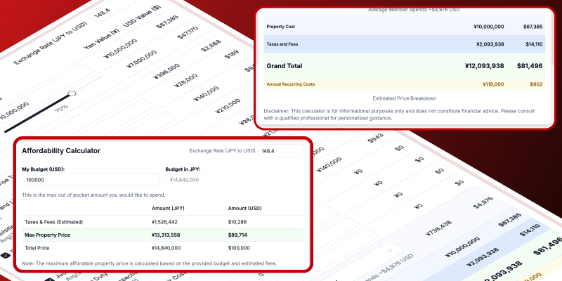
Task: Select the Annual Recurring Costs label
Action: (x=290, y=84)
